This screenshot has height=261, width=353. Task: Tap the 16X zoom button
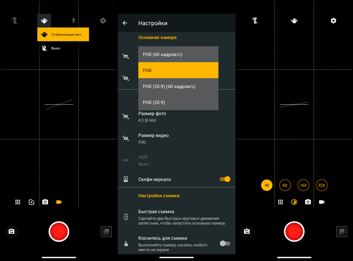[x=303, y=185]
